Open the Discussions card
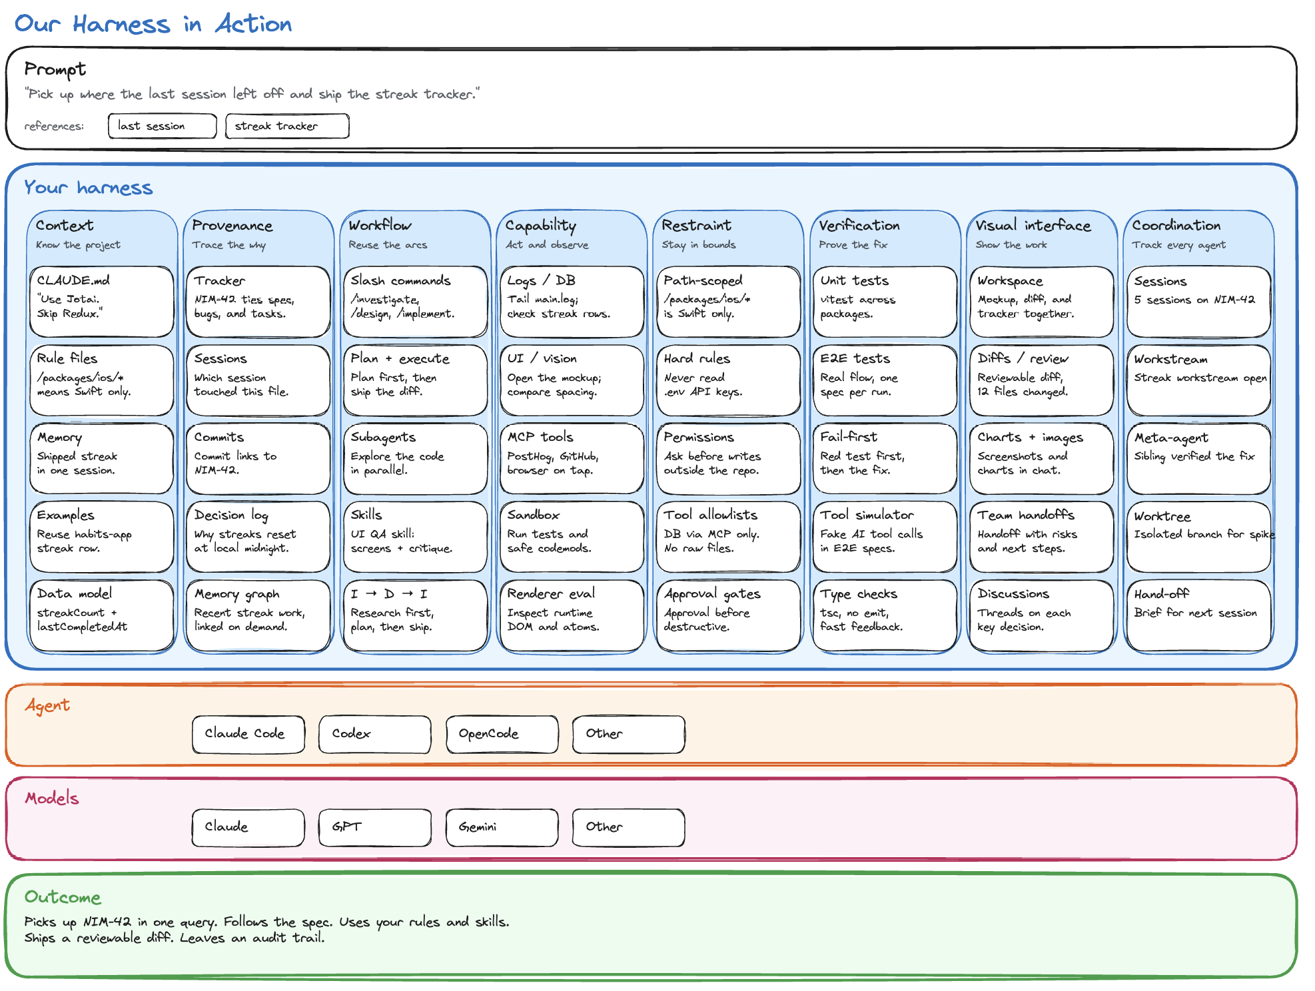1315x991 pixels. [1043, 615]
